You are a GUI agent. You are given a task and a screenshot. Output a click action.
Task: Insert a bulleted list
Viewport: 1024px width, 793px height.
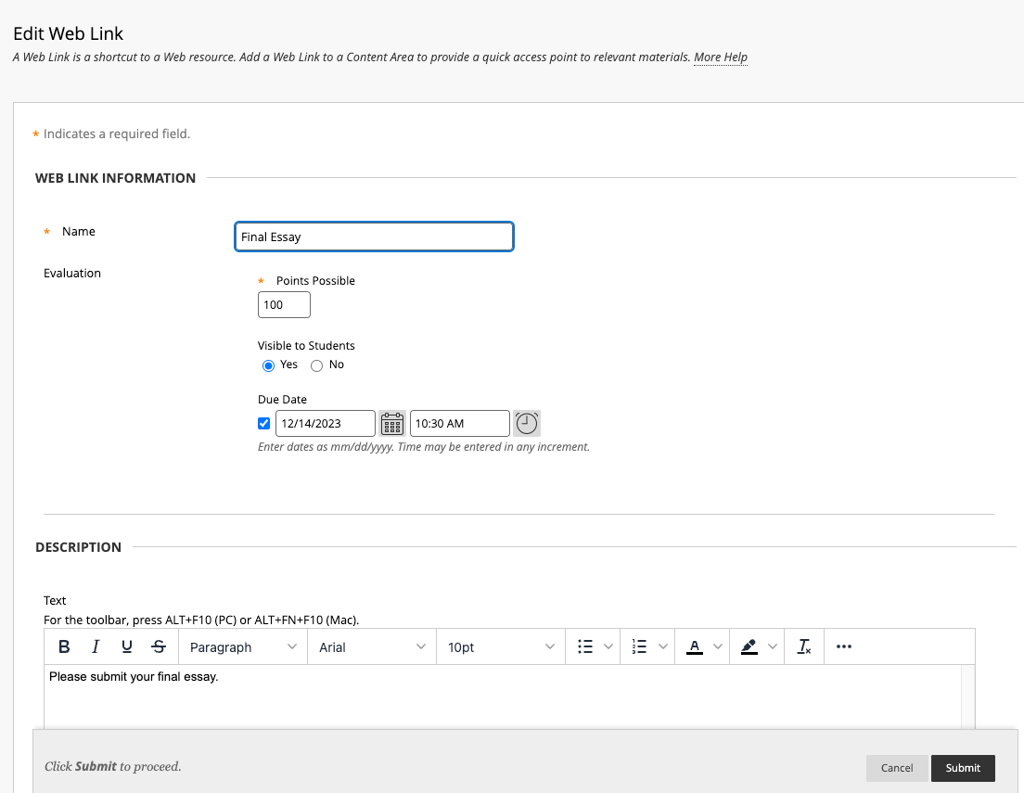(x=585, y=646)
